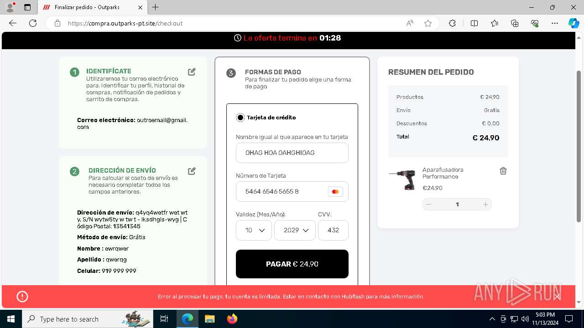
Task: Click the cardholder name input field
Action: pyautogui.click(x=292, y=153)
